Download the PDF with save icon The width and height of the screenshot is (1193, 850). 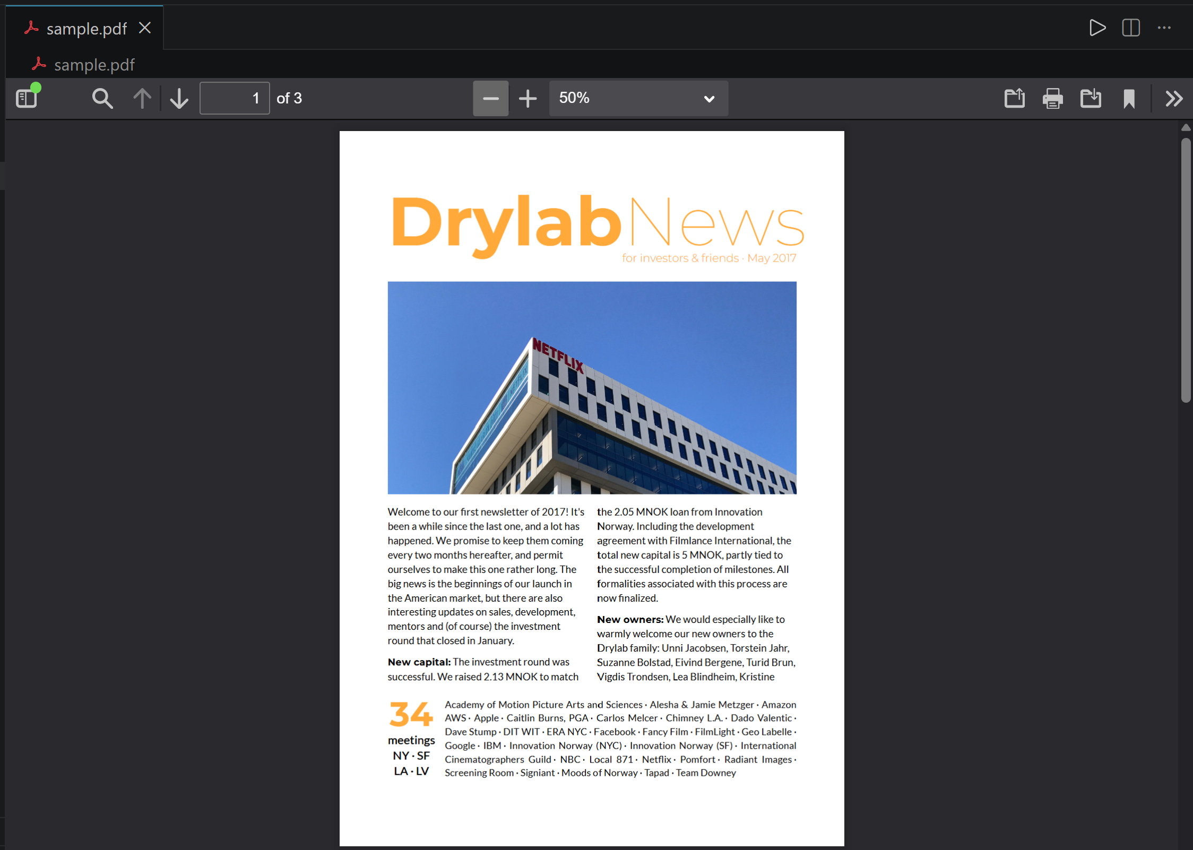[x=1091, y=98]
